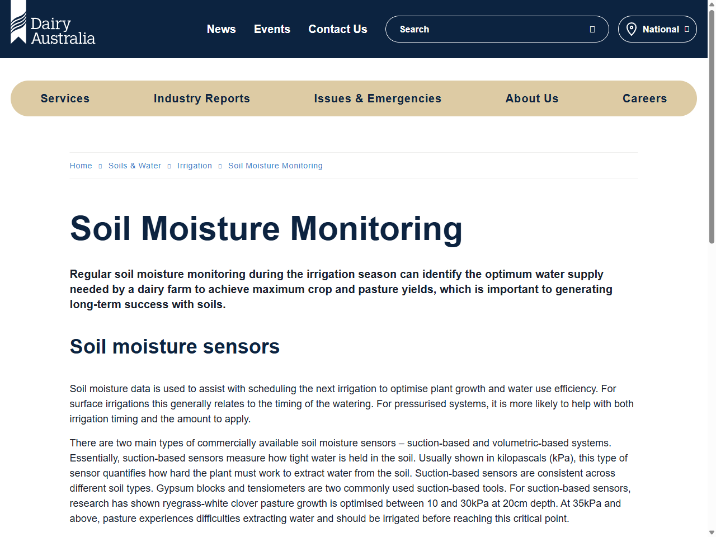The image size is (716, 537).
Task: Navigate to Home via the breadcrumb
Action: click(x=81, y=166)
